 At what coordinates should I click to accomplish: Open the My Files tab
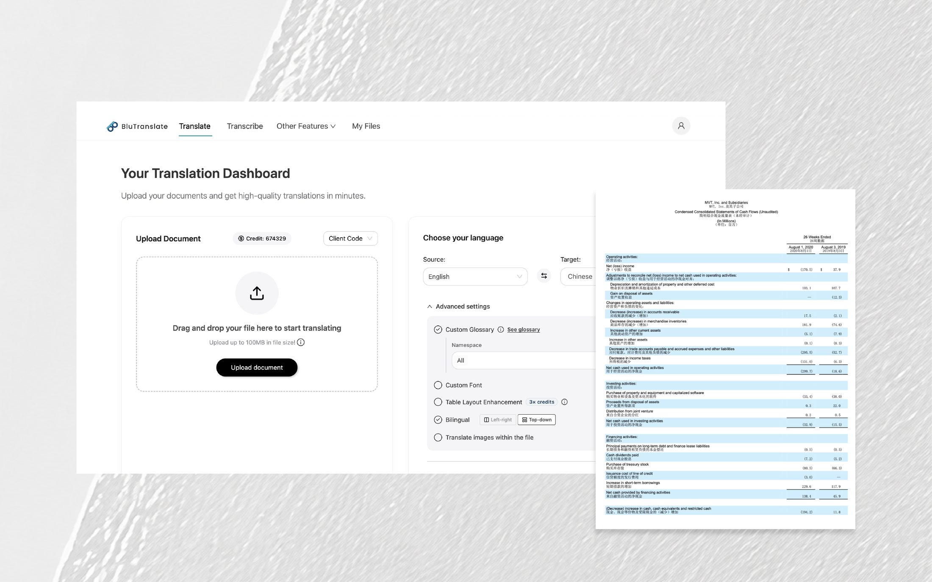pos(366,126)
